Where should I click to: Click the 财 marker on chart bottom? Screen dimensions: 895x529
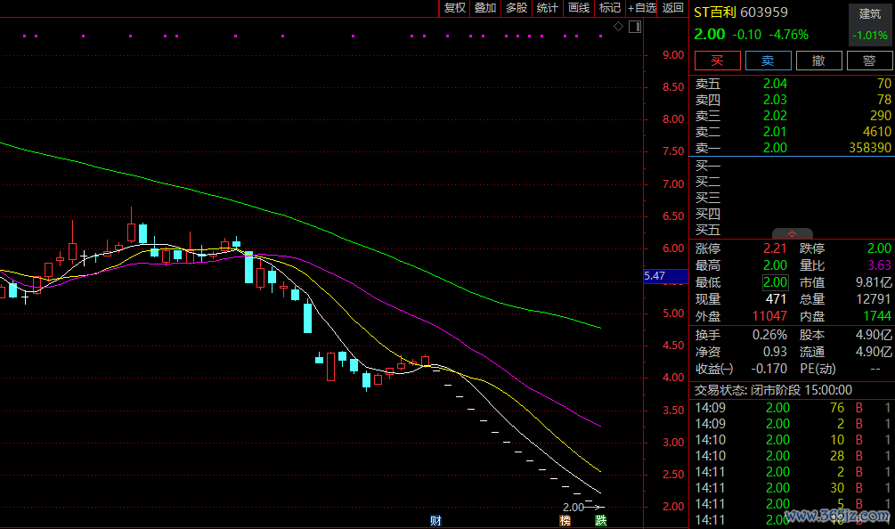(x=435, y=520)
